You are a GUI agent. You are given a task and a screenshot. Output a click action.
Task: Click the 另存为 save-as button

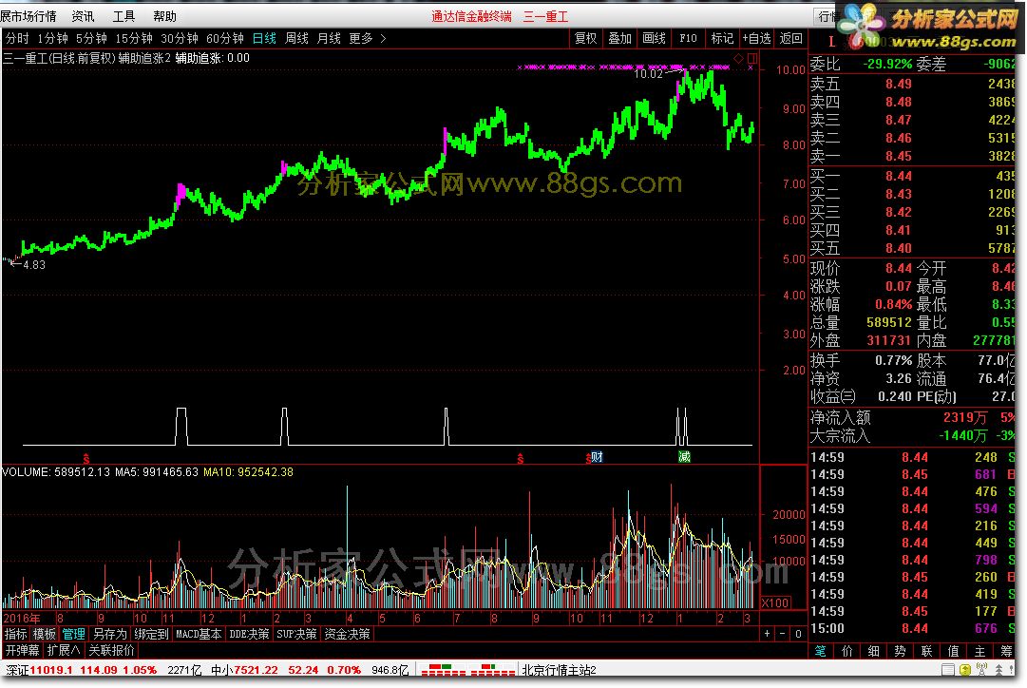click(109, 634)
